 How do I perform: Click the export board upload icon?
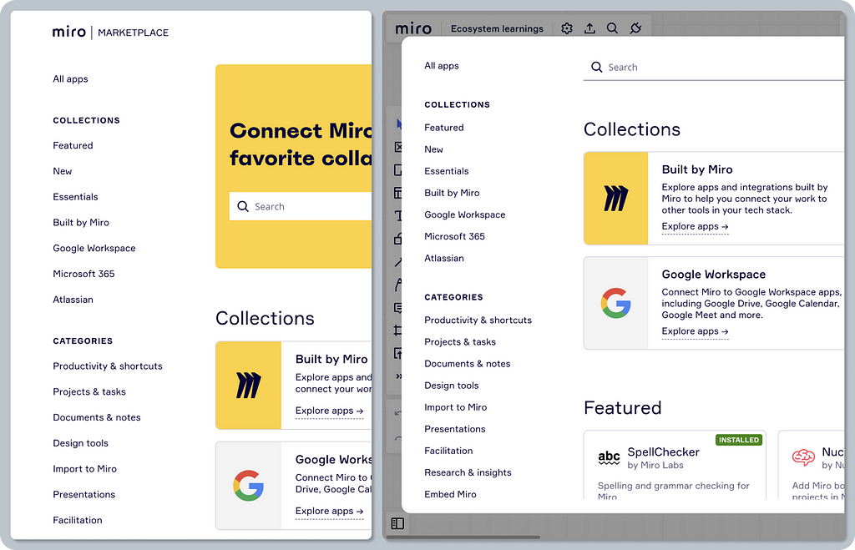(589, 28)
